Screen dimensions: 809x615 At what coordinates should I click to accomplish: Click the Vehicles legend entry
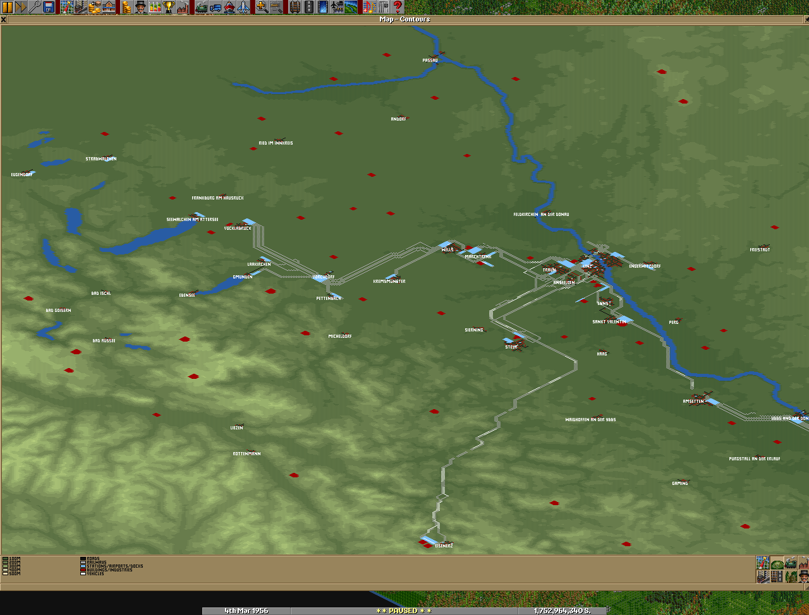click(92, 574)
